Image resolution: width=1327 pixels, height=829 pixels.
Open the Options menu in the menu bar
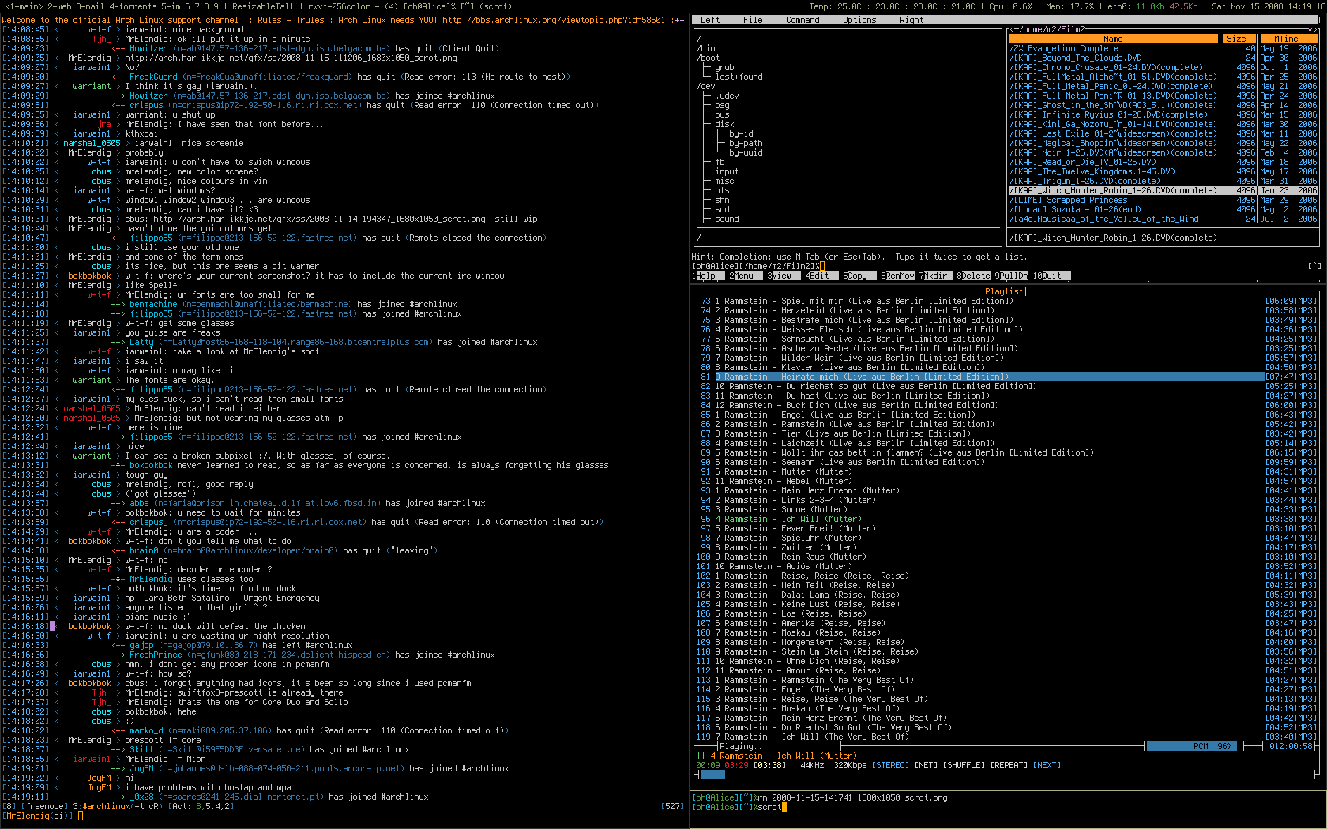859,20
